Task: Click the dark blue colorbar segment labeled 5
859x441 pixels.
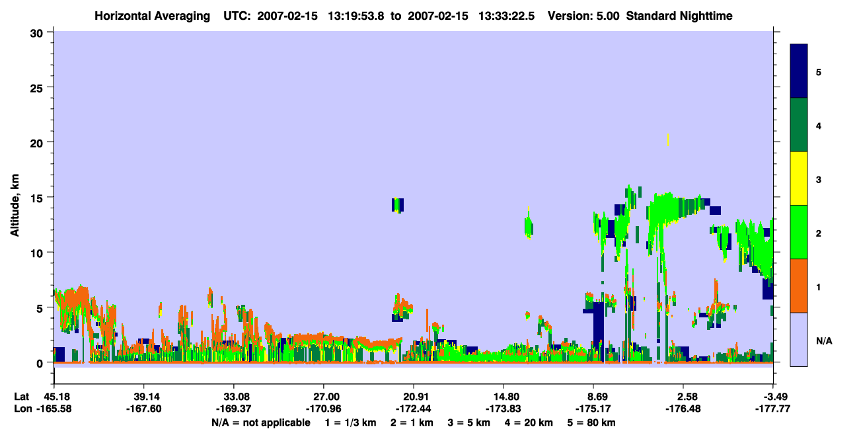Action: click(x=799, y=71)
